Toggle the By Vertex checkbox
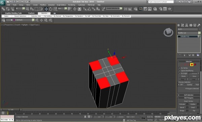The width and height of the screenshot is (202, 122). (180, 68)
